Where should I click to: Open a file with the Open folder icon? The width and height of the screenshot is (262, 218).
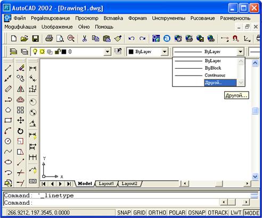24,38
